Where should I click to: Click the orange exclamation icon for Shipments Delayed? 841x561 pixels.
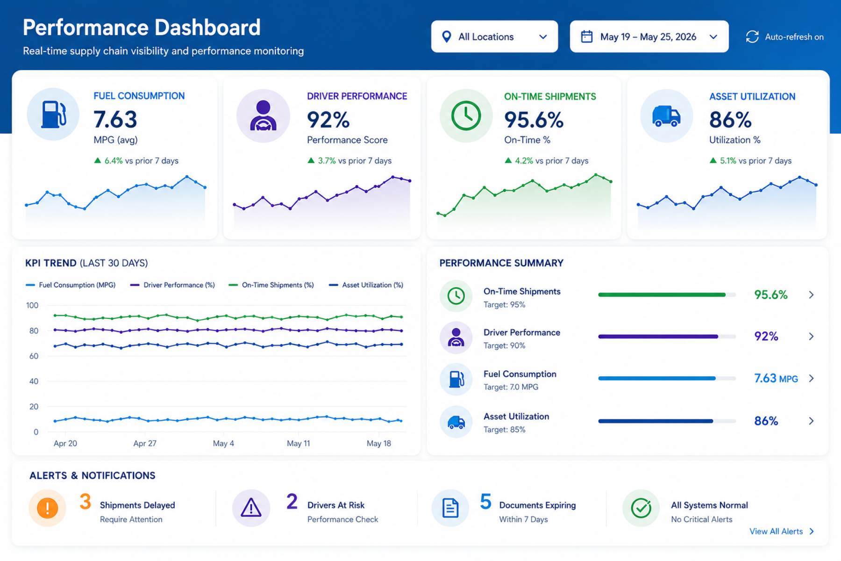coord(47,508)
